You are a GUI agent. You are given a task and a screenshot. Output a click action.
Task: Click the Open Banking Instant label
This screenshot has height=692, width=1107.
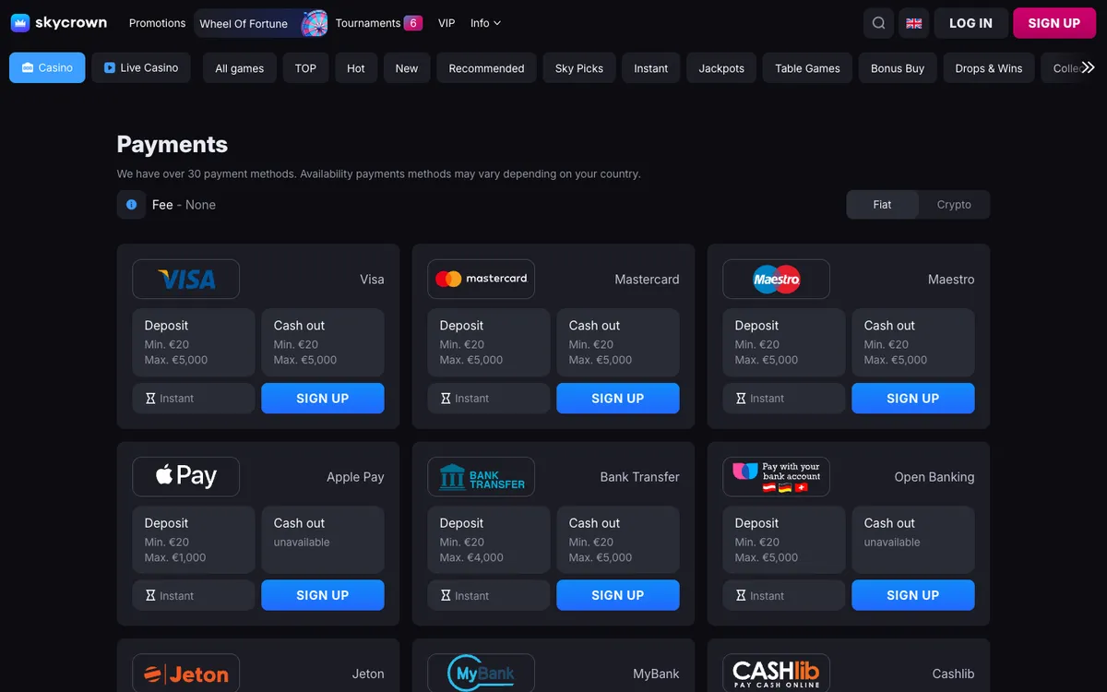coord(768,596)
